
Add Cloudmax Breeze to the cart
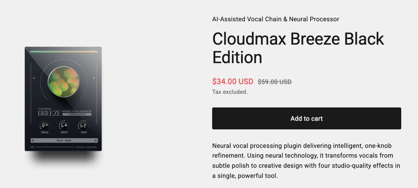coord(306,119)
